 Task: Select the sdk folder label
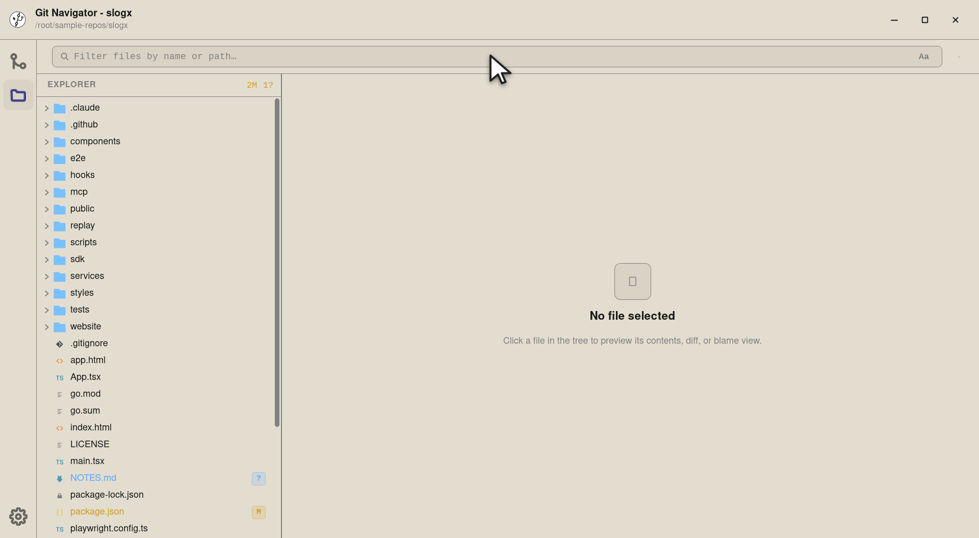click(x=78, y=259)
